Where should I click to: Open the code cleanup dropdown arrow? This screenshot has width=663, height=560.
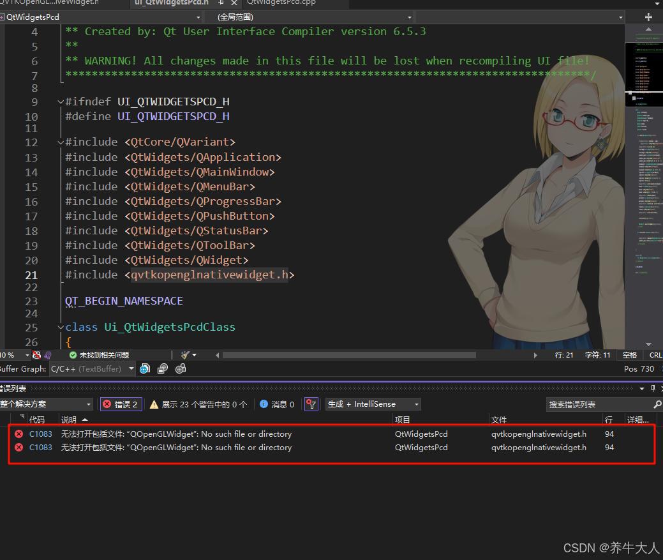[x=194, y=355]
